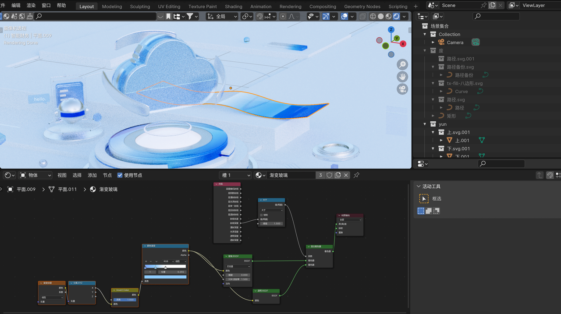Click the Invert Color 系数 slider
This screenshot has height=314, width=561.
(x=125, y=300)
